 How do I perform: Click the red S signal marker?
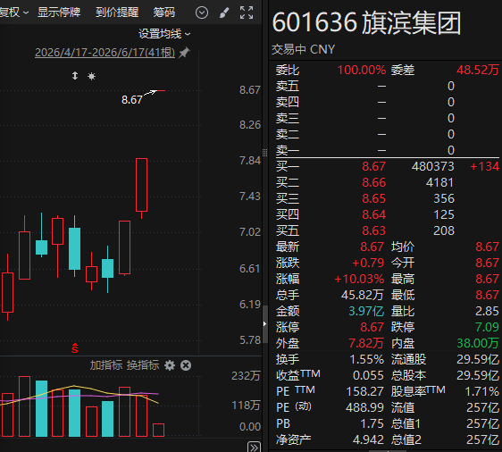coord(75,348)
